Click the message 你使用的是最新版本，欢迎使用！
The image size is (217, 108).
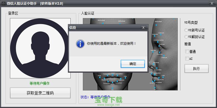tap(112, 44)
